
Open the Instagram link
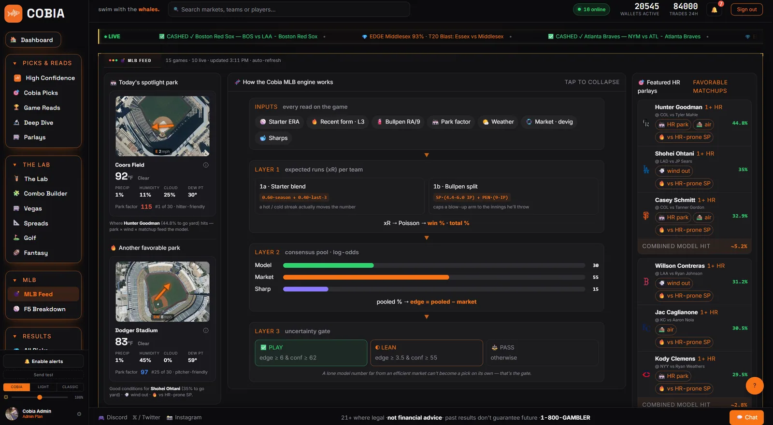point(184,417)
